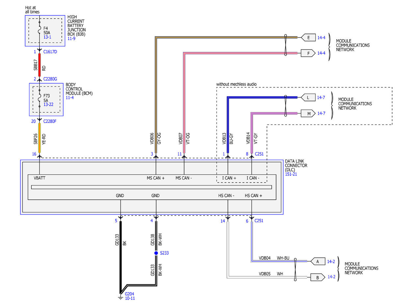Click the B off-page connector arrow

coord(317,277)
